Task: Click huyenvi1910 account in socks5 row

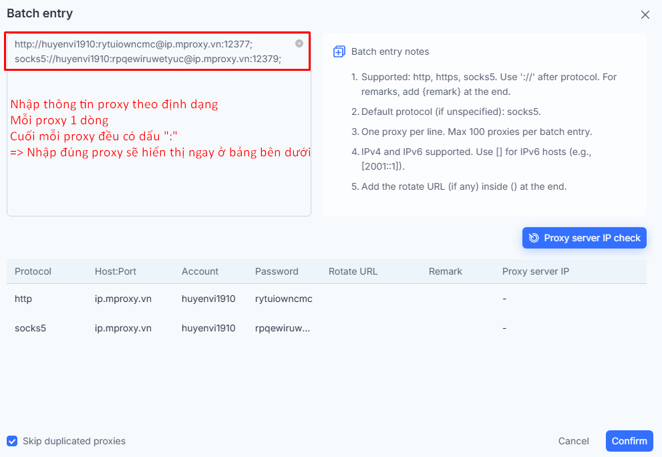Action: [x=208, y=328]
